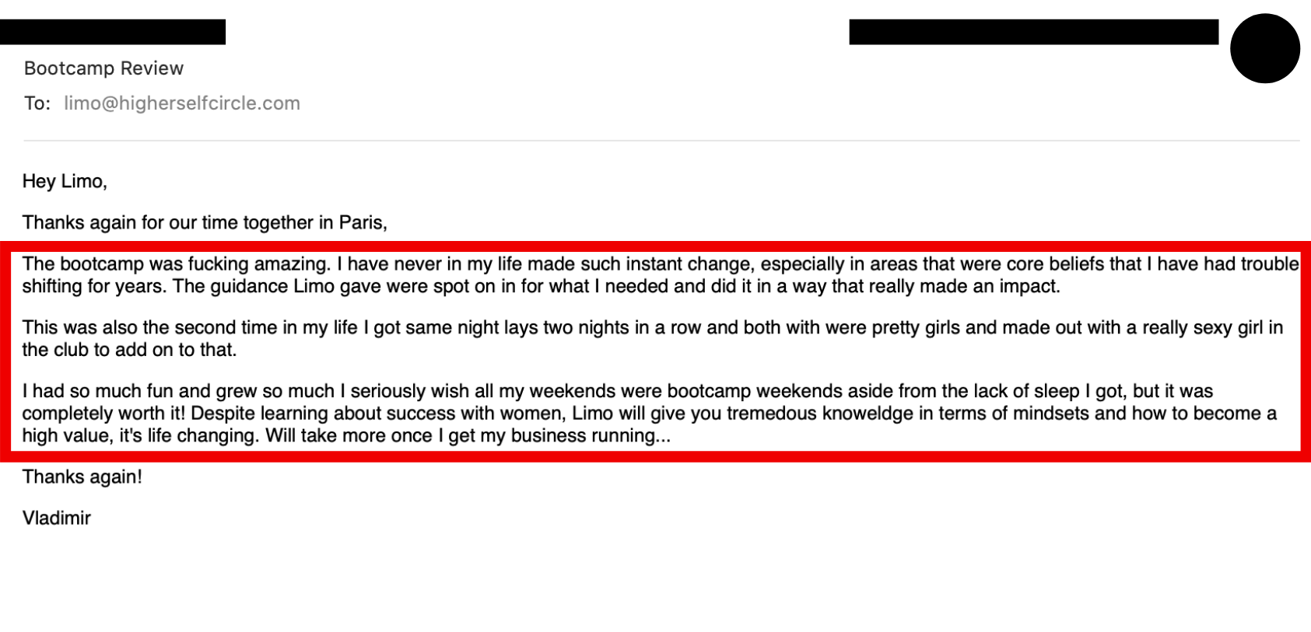Click the horizontal divider below the header

(661, 141)
